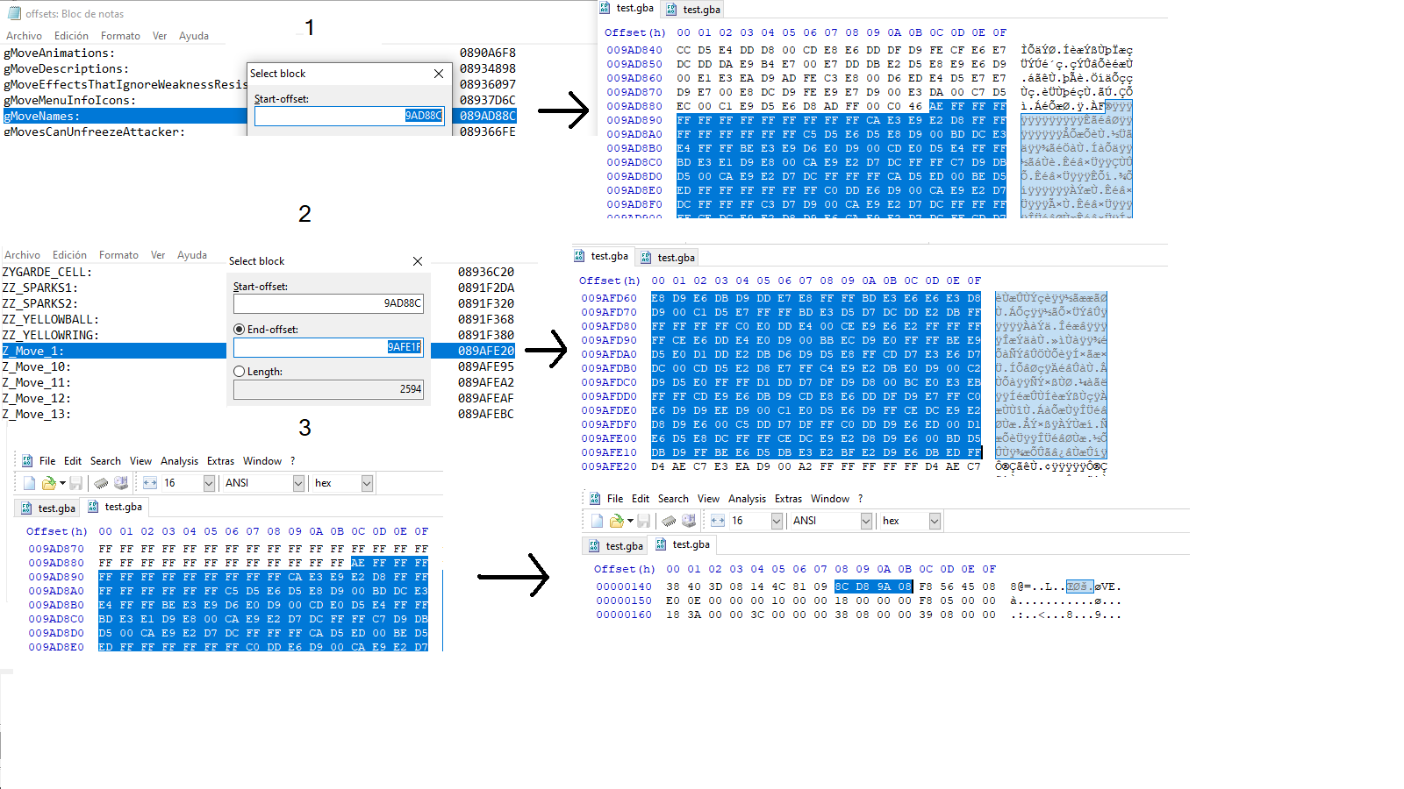Click New file icon in lower-left HxD toolbar
This screenshot has width=1404, height=789.
(x=29, y=483)
